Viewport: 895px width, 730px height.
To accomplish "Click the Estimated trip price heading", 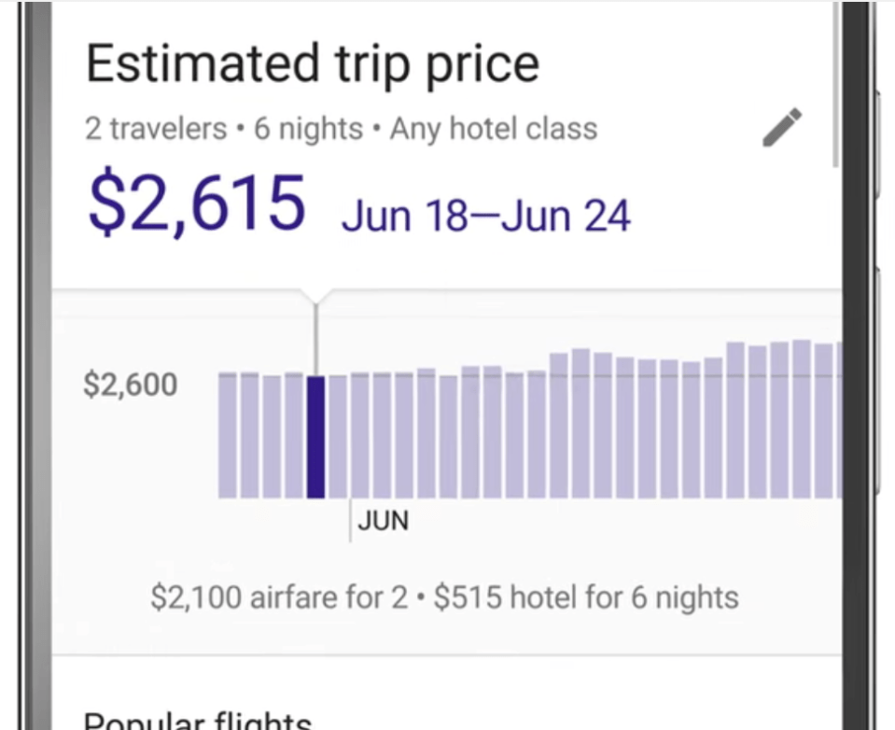I will [313, 64].
